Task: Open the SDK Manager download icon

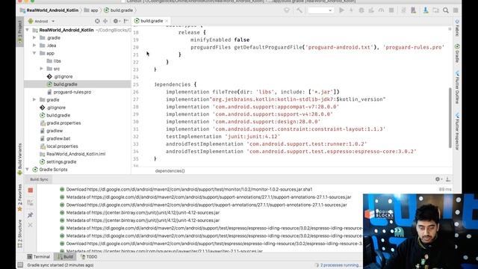Action: tap(426, 10)
